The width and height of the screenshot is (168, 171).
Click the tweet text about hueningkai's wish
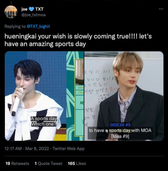(78, 40)
